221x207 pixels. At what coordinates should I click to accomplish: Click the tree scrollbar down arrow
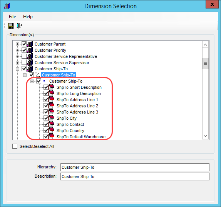205,136
